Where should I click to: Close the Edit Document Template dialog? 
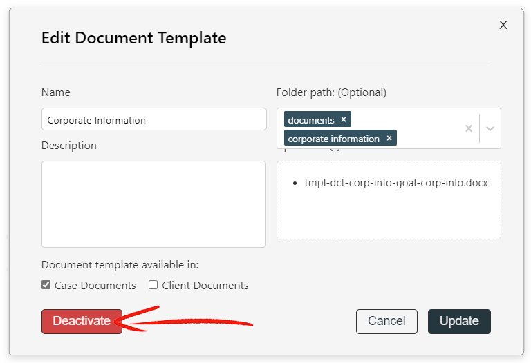click(x=503, y=25)
